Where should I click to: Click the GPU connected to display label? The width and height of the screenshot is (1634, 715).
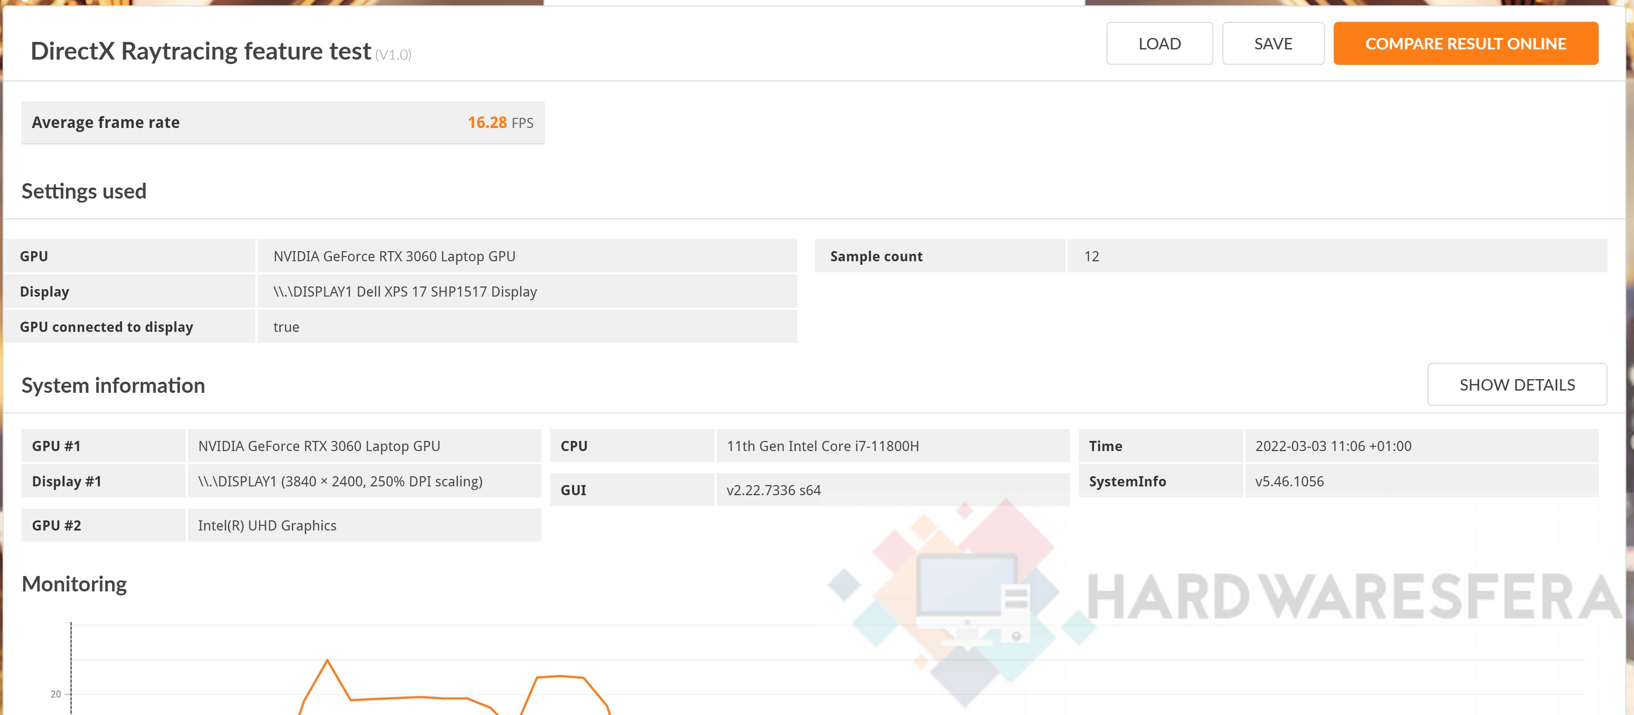pos(106,327)
